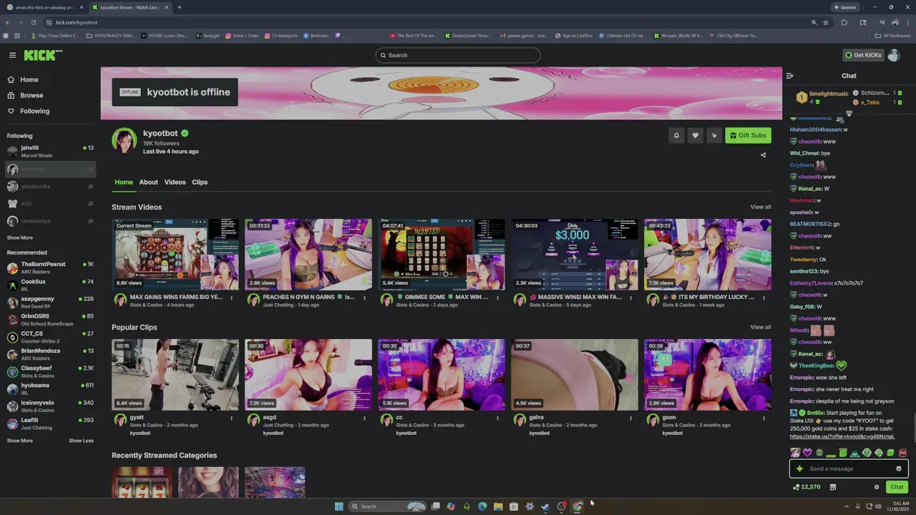
Task: Open the $3,000 Massive Wins video thumbnail
Action: pos(575,255)
